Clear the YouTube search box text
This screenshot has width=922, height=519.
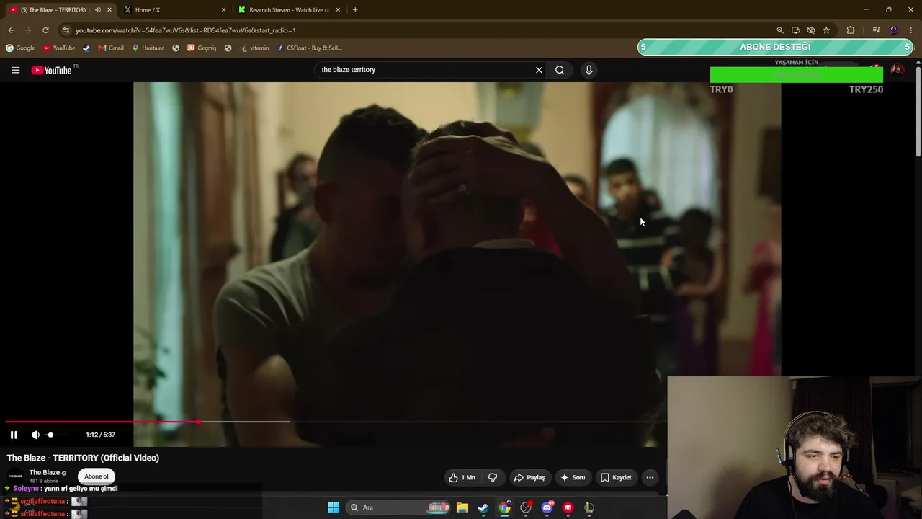[x=539, y=70]
